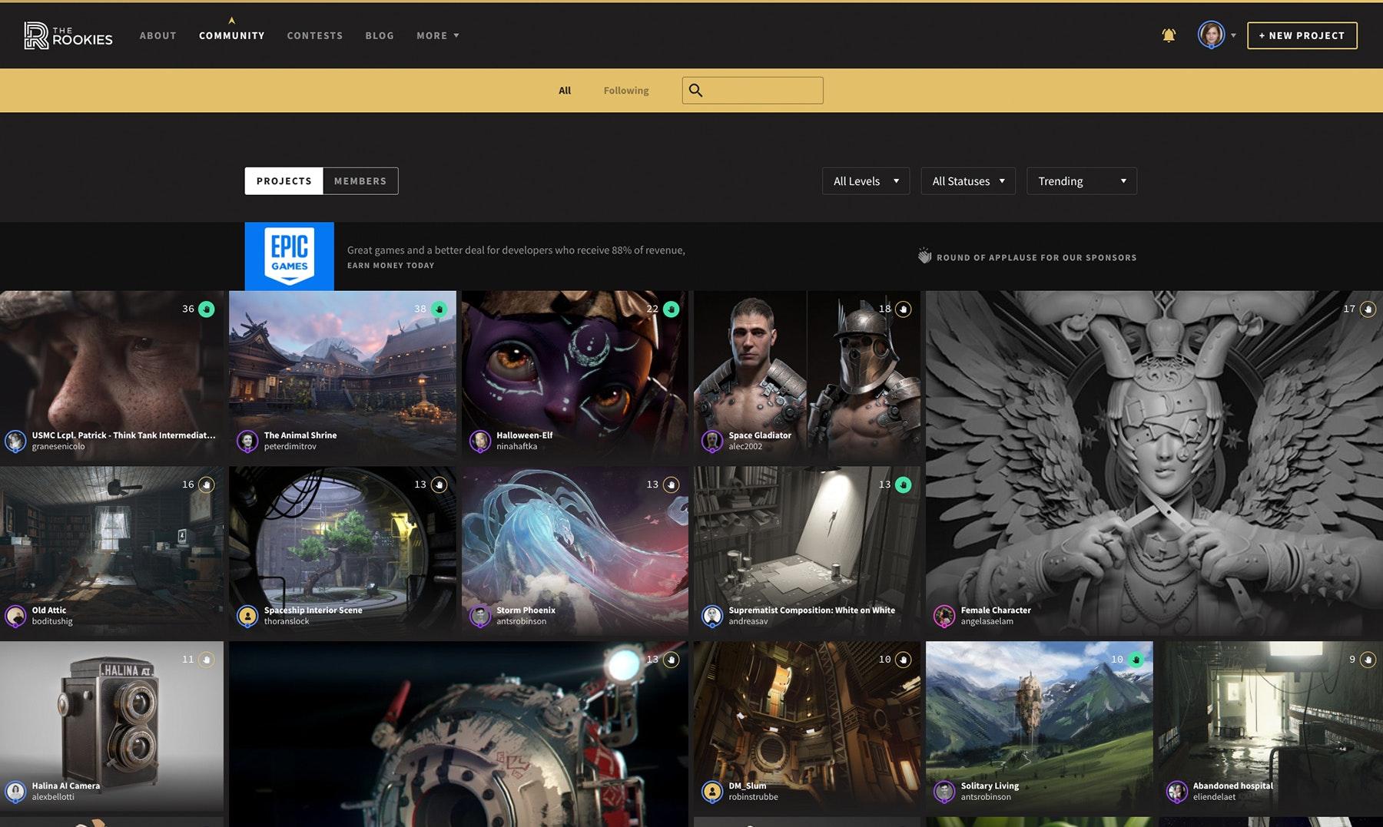Image resolution: width=1383 pixels, height=827 pixels.
Task: Click the notification bell icon
Action: click(1169, 35)
